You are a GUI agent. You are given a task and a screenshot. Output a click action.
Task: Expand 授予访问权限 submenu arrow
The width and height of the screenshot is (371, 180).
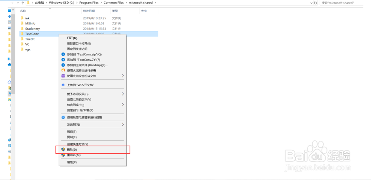click(123, 94)
